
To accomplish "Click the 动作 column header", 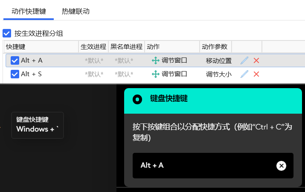I will point(172,46).
